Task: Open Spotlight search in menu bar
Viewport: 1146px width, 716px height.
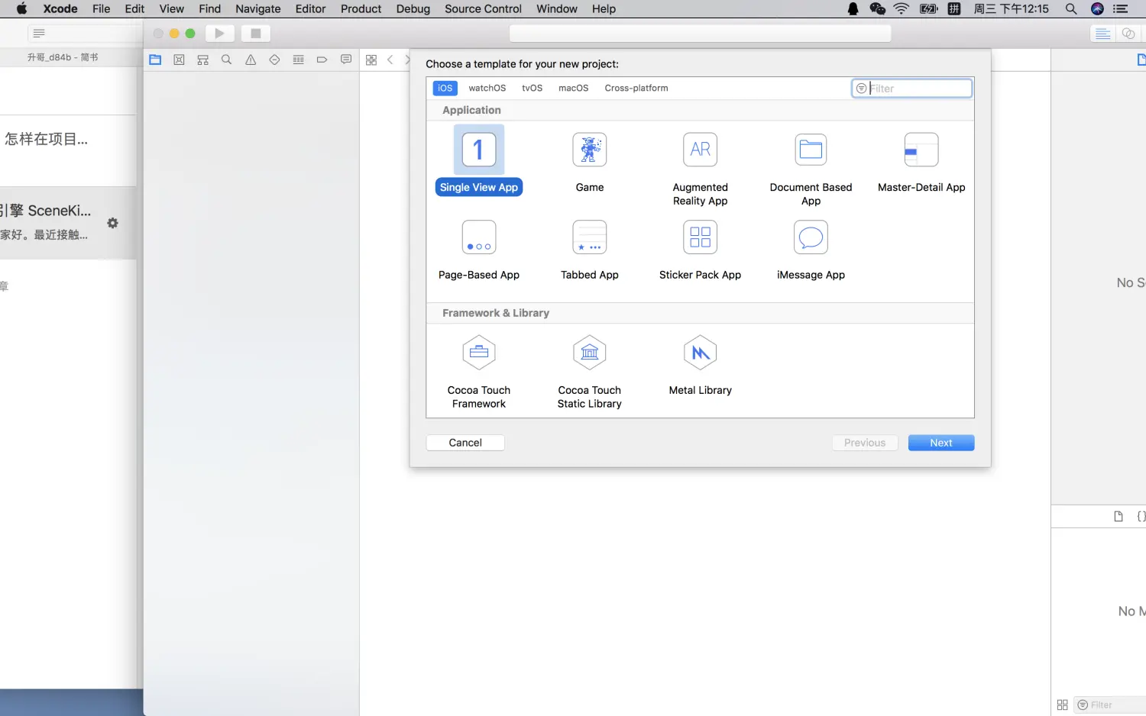Action: (x=1071, y=9)
